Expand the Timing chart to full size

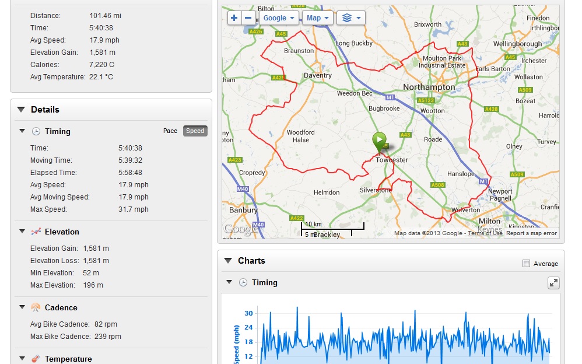(553, 283)
